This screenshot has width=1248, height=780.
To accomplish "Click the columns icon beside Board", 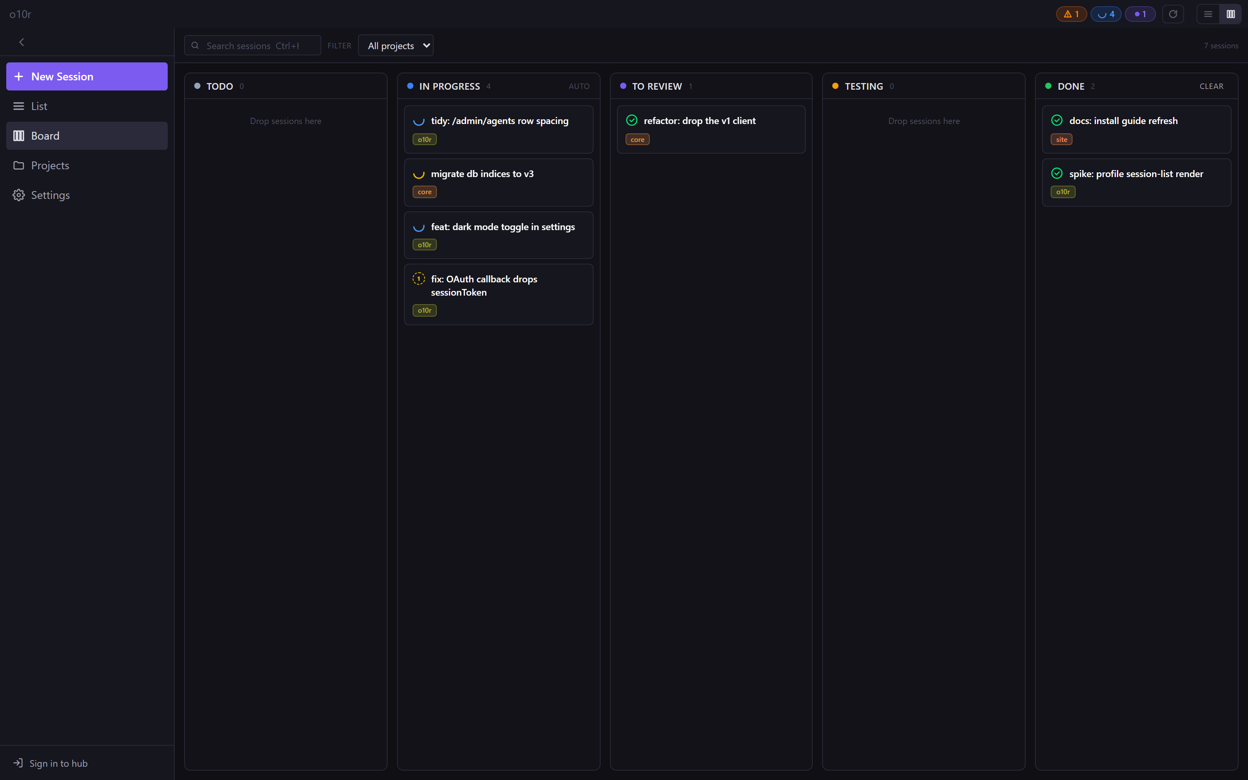I will point(19,136).
